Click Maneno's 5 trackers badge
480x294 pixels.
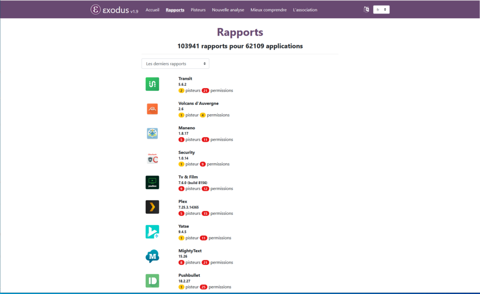[181, 140]
